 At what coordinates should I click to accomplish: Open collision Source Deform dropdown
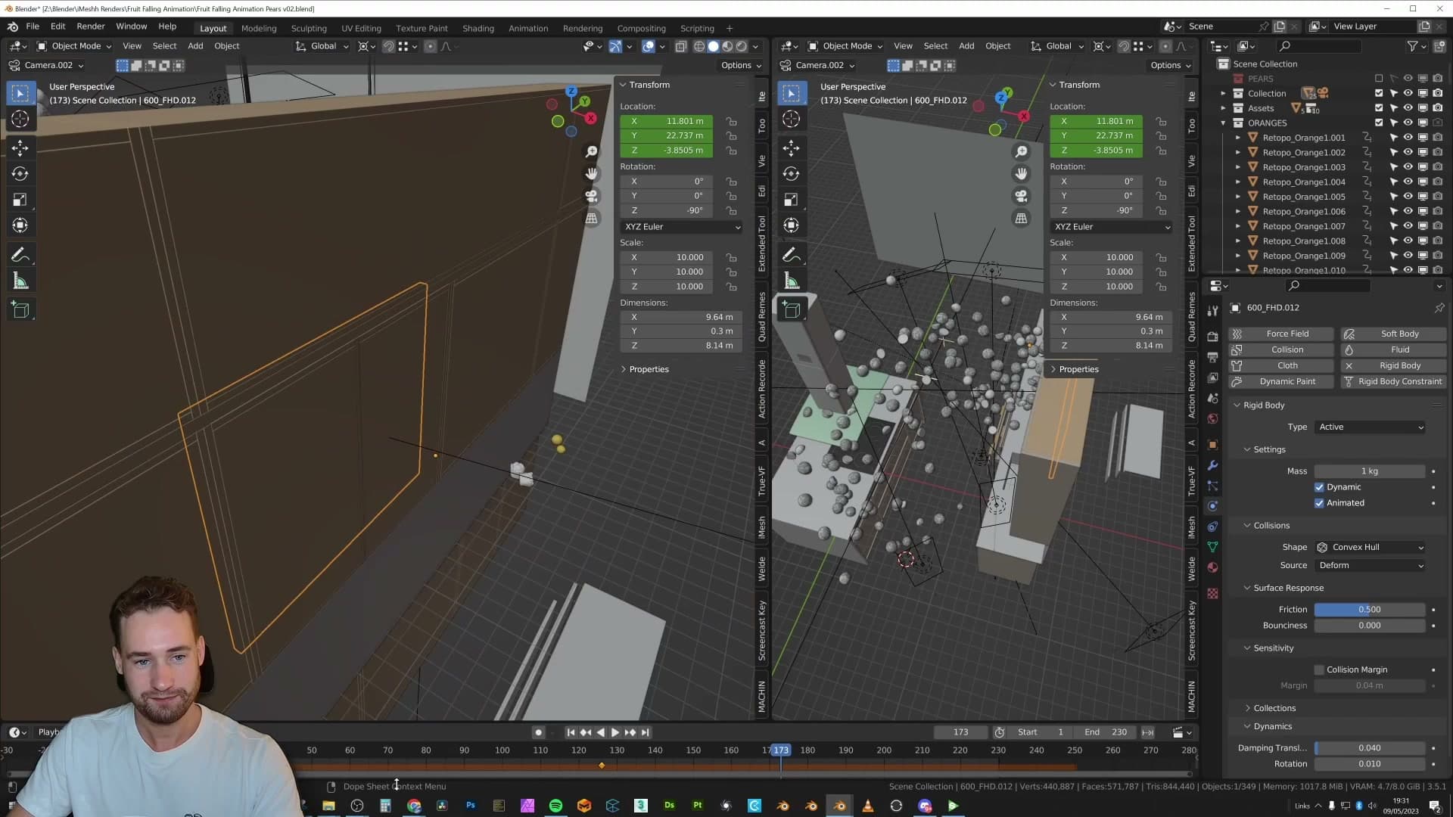point(1371,565)
